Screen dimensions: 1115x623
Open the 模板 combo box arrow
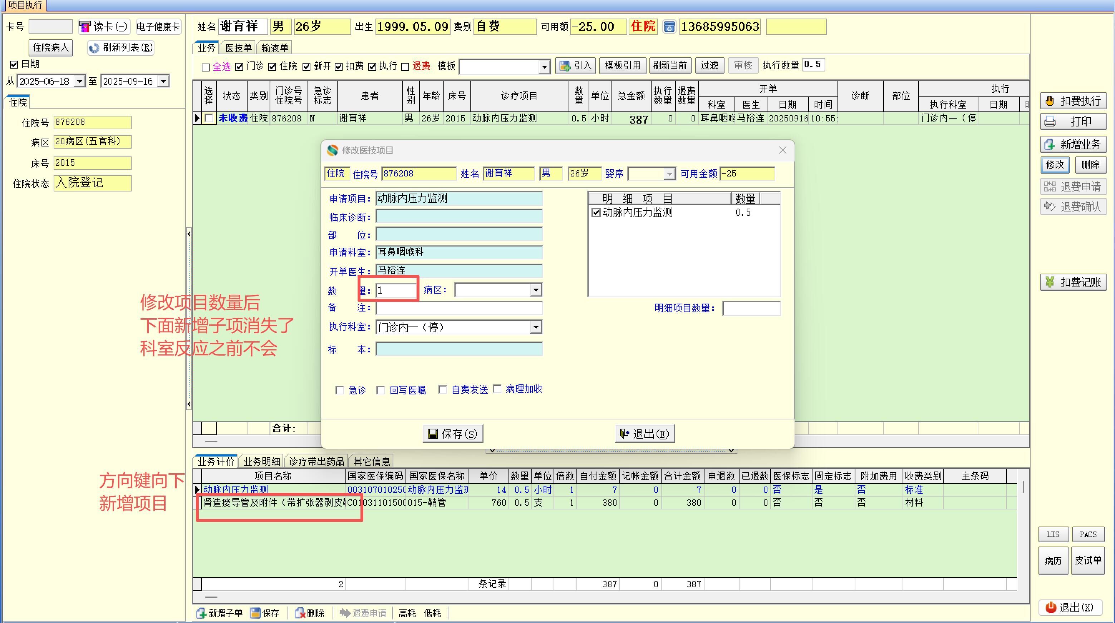tap(544, 66)
